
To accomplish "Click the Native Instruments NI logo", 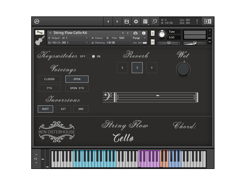I will [208, 21].
